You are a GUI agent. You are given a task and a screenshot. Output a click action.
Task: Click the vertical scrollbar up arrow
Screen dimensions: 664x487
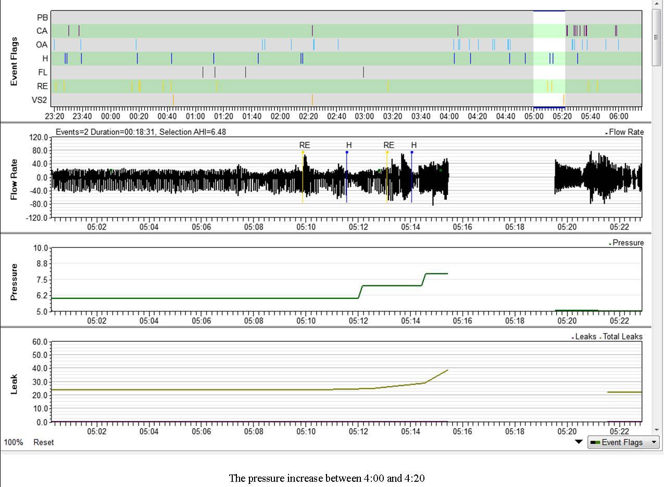click(657, 5)
